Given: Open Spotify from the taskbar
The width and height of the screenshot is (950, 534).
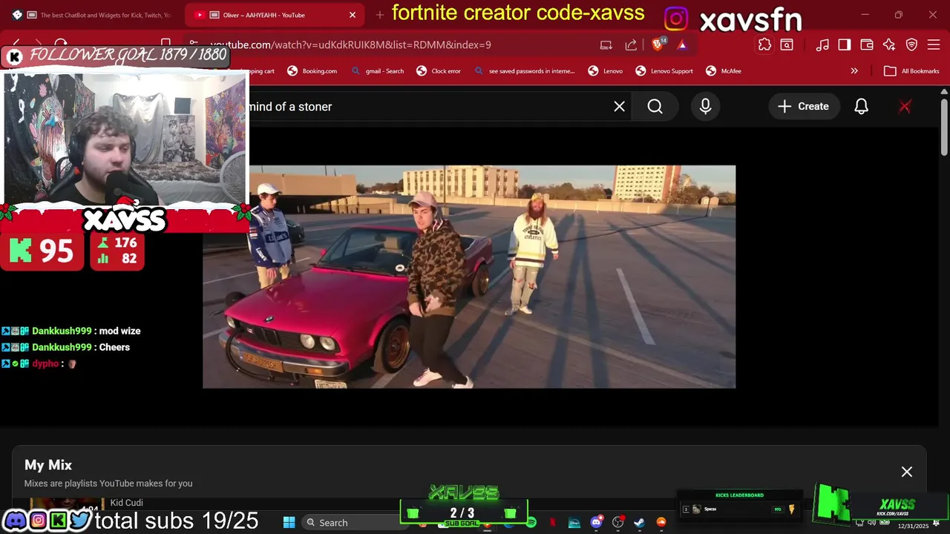Looking at the screenshot, I should click(x=531, y=522).
